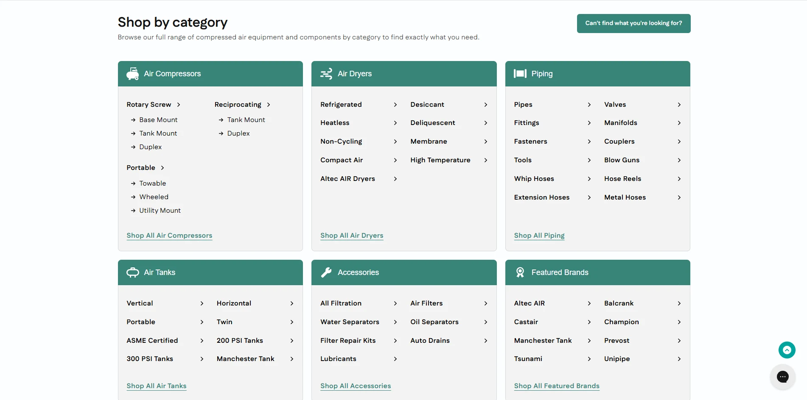
Task: Browse Extension Hoses
Action: pos(542,197)
